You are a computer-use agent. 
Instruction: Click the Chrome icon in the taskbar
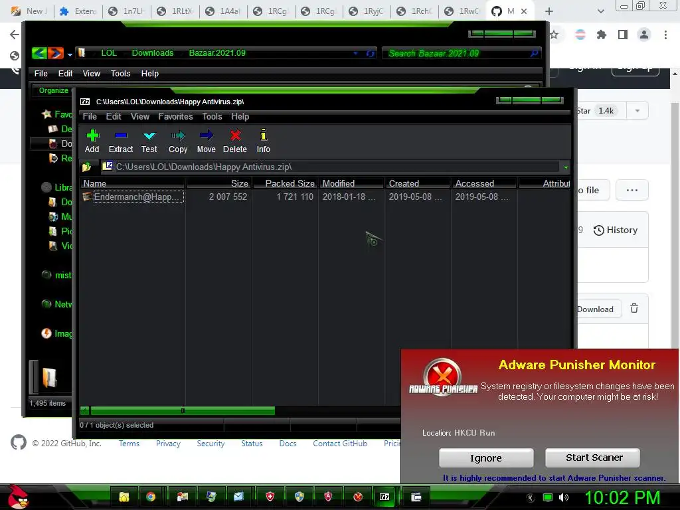tap(151, 497)
